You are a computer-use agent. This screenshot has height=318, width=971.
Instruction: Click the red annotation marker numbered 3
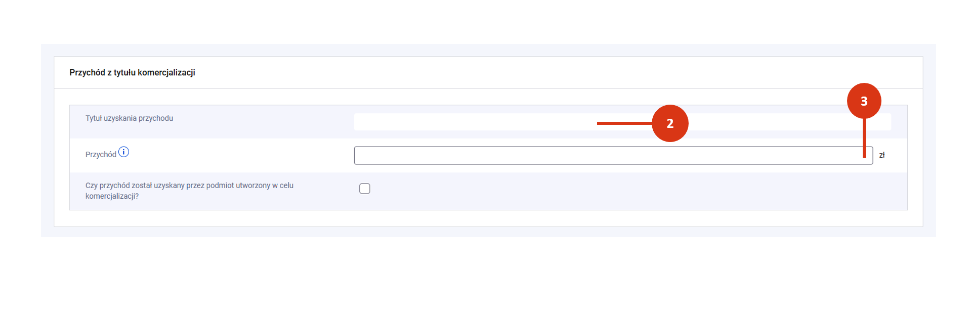(x=864, y=101)
